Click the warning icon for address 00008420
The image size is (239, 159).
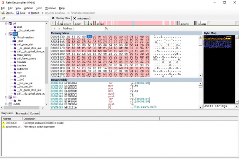click(x=4, y=123)
